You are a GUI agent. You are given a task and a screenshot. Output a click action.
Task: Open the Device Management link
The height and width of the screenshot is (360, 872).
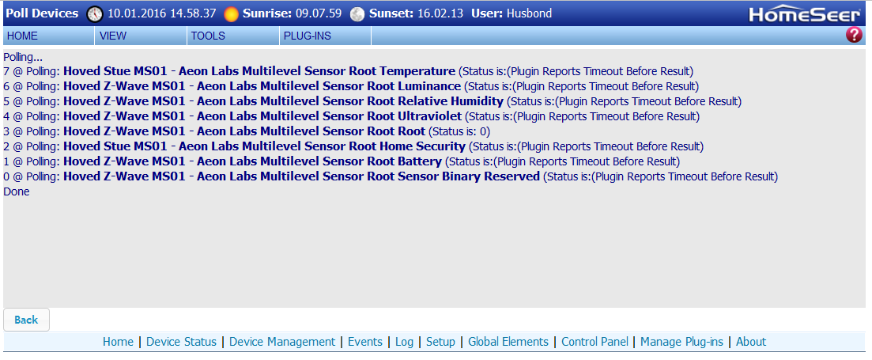[x=282, y=342]
